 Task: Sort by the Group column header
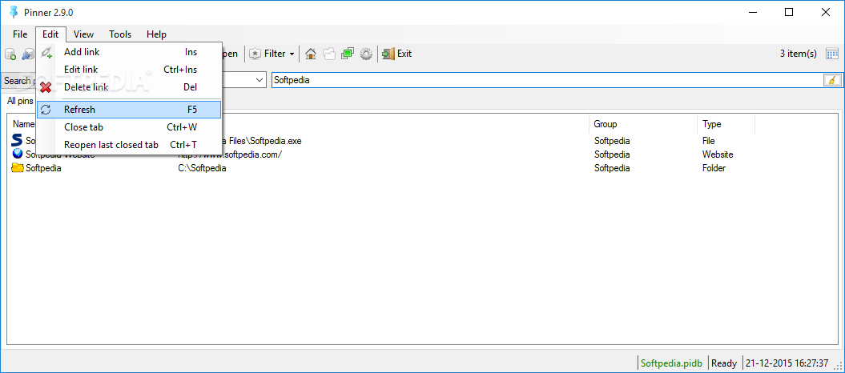[x=643, y=124]
